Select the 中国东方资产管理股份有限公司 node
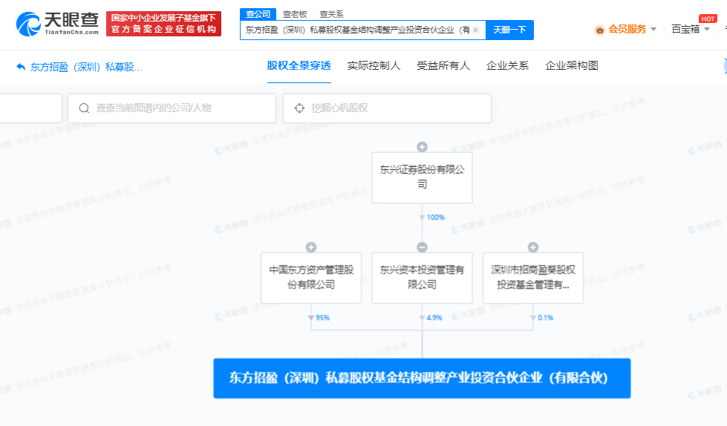 pos(311,278)
